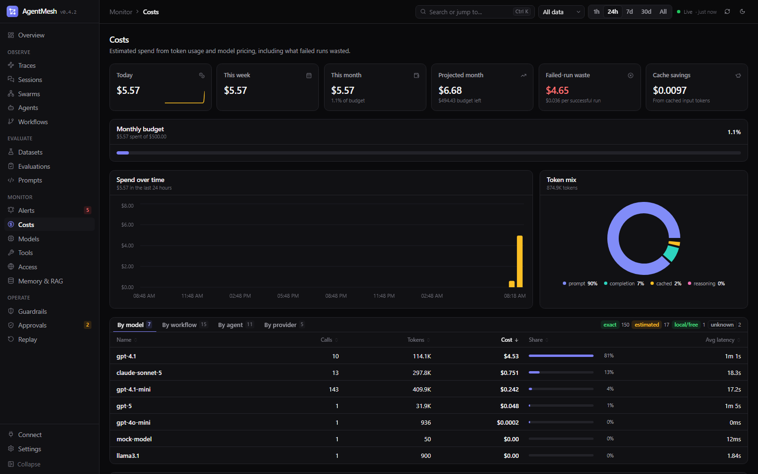Select the All time range
Image resolution: width=758 pixels, height=474 pixels.
point(663,12)
